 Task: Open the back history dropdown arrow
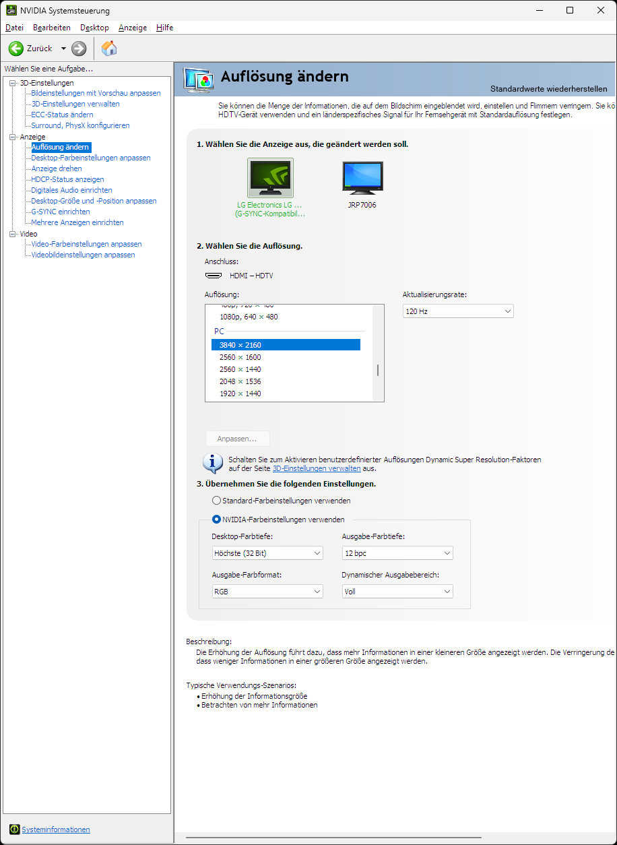[63, 49]
